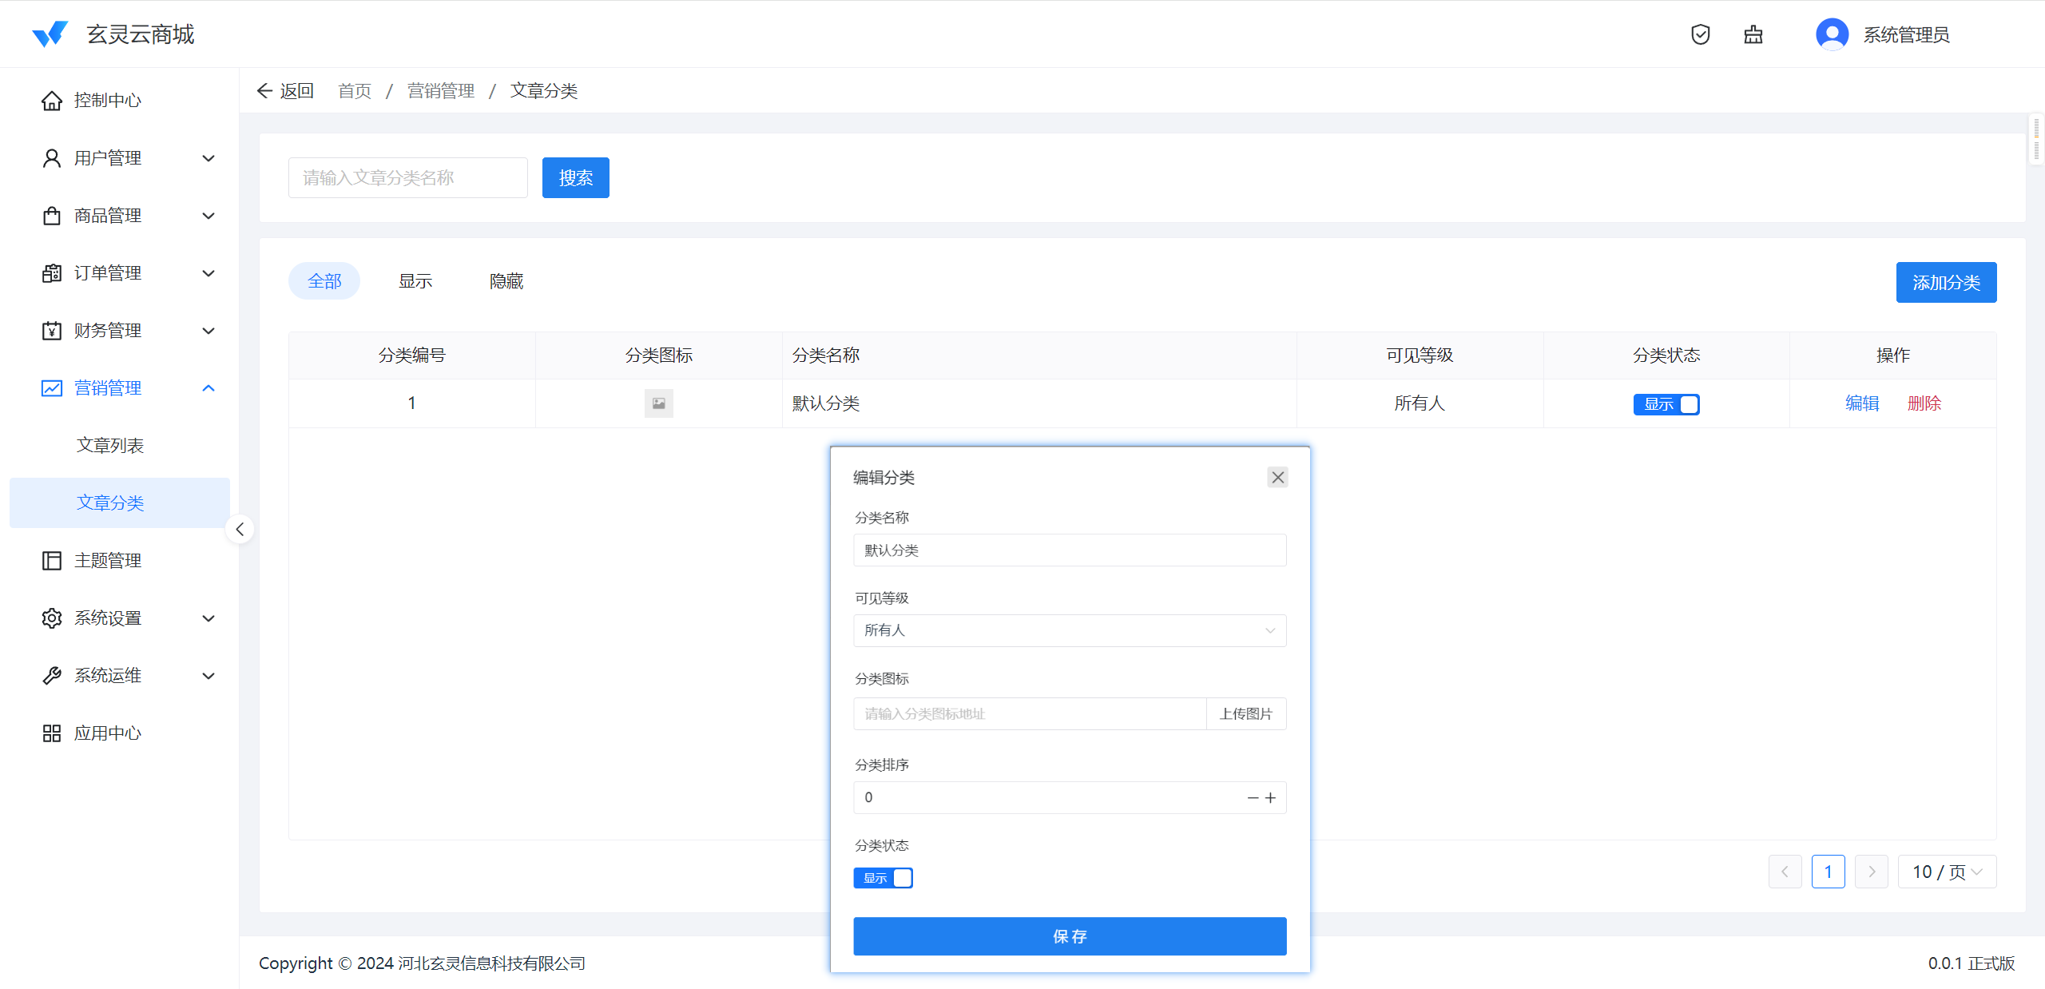2045x989 pixels.
Task: Open 应用中心 grid icon in sidebar
Action: click(x=52, y=733)
